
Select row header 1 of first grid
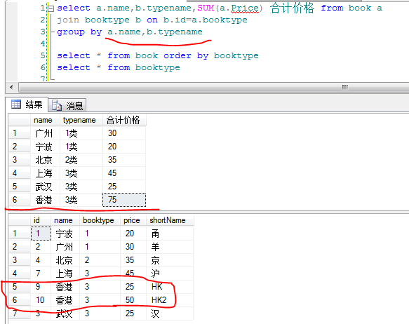(20, 133)
